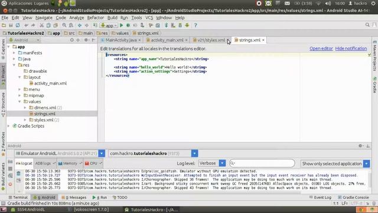Click the Synchronize toolbar icon

pos(18,25)
